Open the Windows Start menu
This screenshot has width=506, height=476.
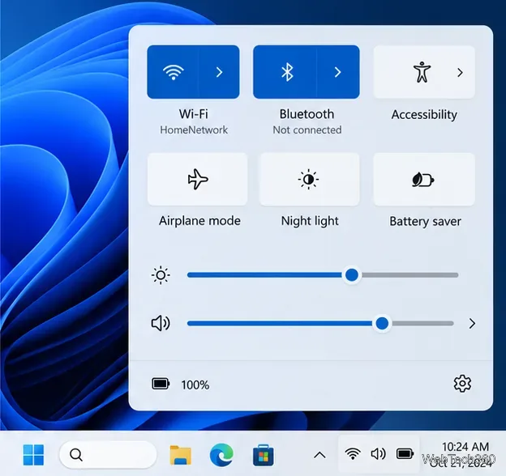point(33,455)
